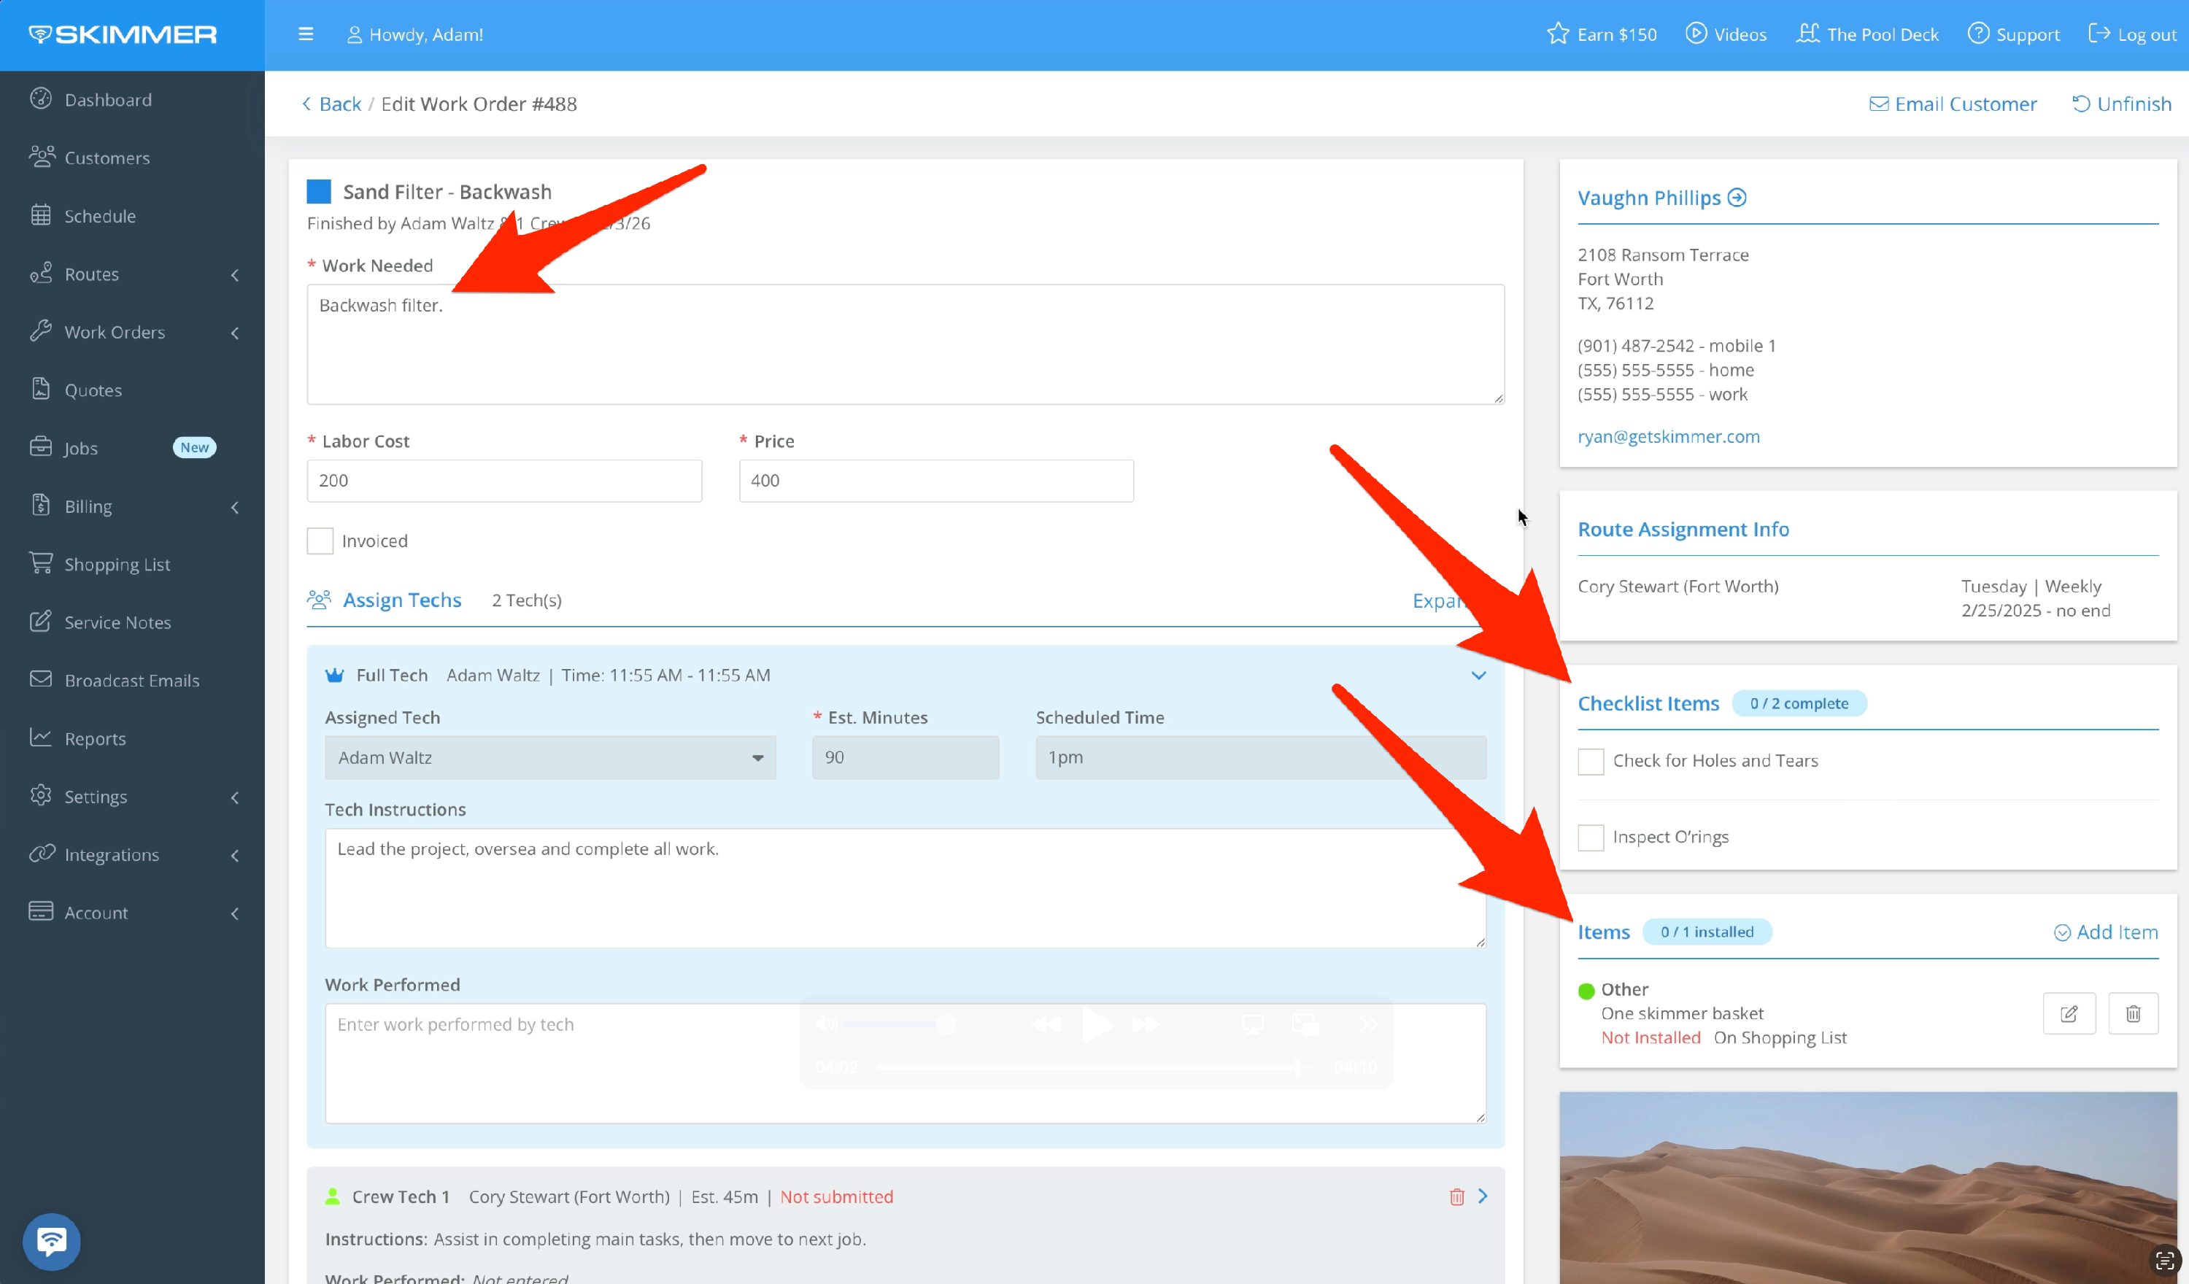
Task: Click the blue work order color swatch
Action: point(319,191)
